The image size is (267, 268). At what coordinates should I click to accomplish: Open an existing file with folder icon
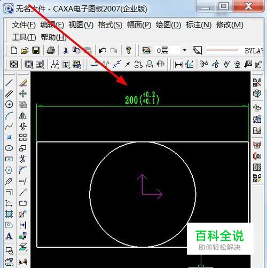[x=25, y=51]
